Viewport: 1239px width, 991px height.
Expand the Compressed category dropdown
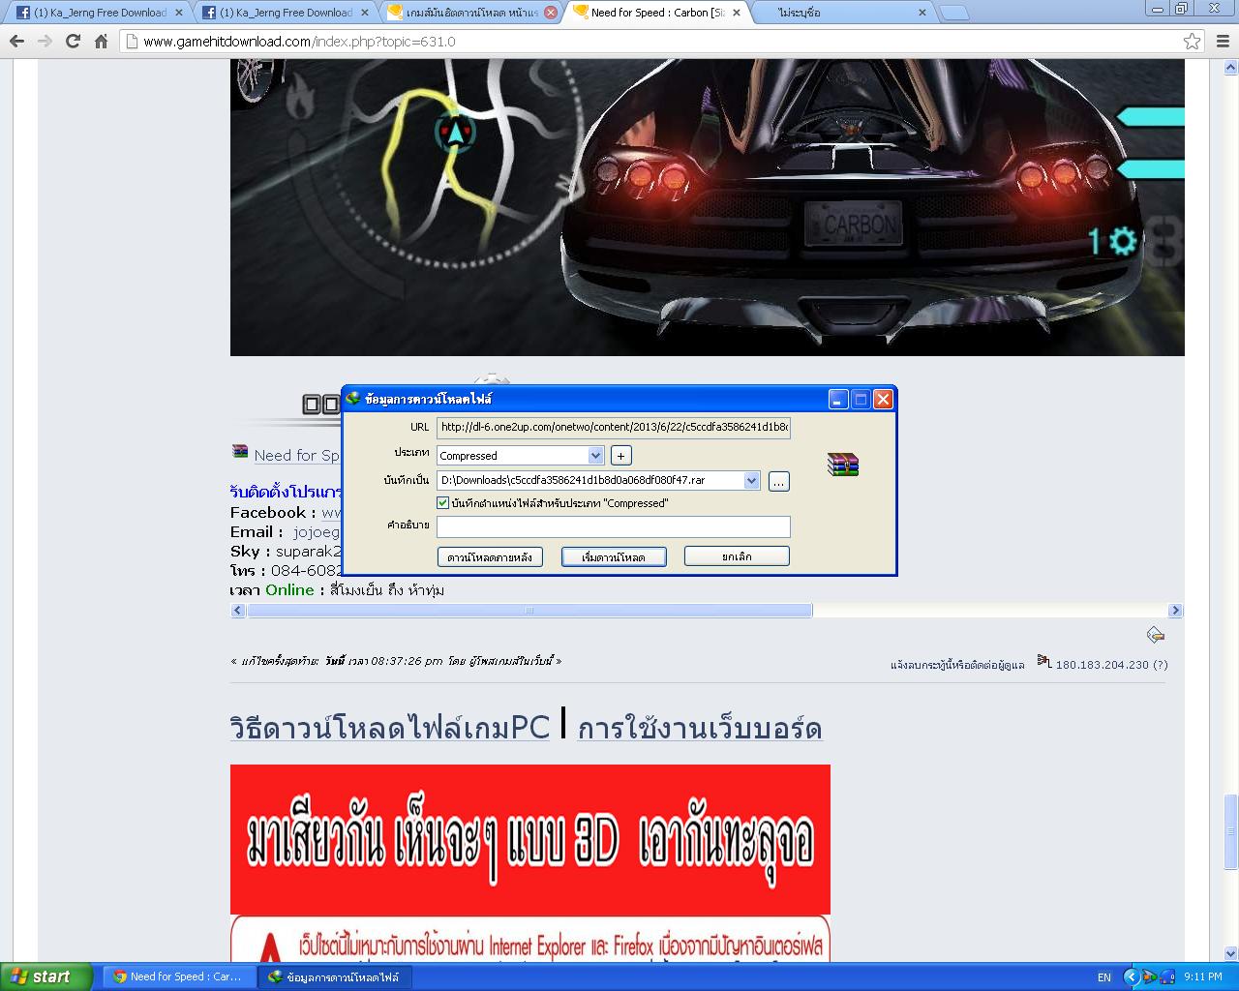pos(595,456)
